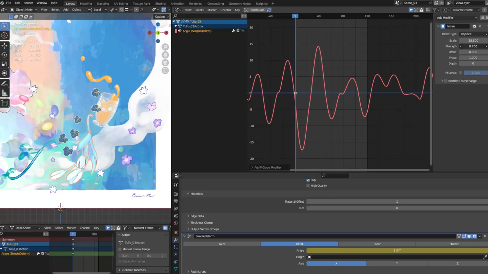Open the Object properties tab

pos(176,233)
